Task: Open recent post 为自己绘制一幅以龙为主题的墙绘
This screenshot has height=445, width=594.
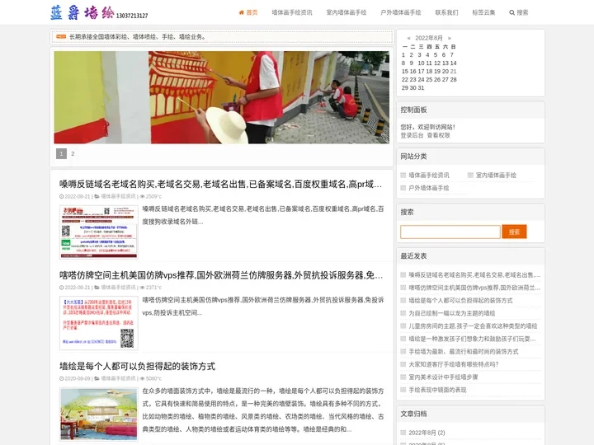Action: pos(451,313)
